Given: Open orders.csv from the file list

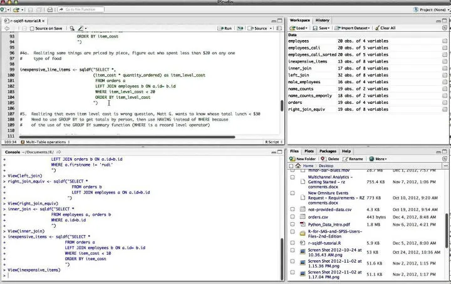Looking at the screenshot, I should [318, 217].
